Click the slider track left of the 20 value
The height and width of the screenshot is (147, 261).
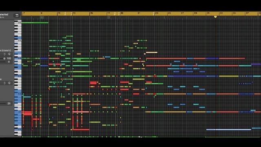[x=3, y=103]
